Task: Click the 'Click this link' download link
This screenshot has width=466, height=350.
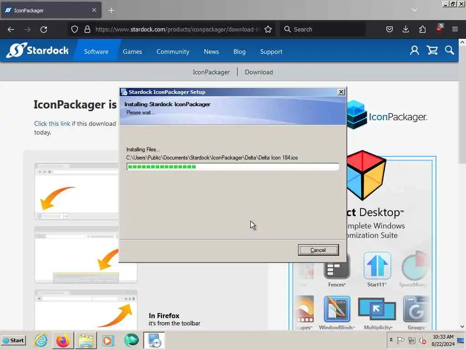Action: pos(52,124)
